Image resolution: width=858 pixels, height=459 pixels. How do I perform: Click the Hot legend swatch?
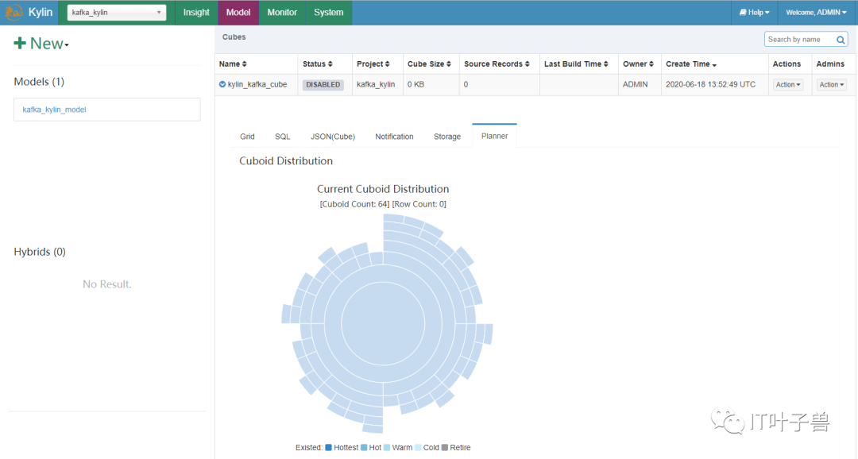pos(364,447)
